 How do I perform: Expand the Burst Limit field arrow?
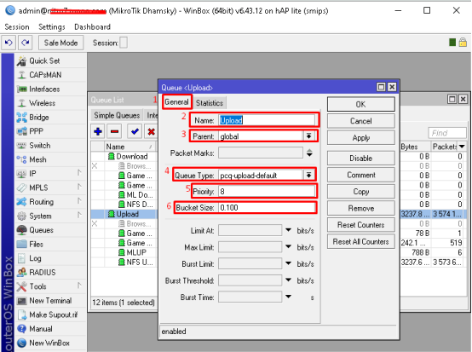(288, 263)
